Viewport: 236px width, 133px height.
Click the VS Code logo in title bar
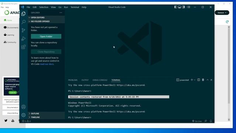(22, 7)
